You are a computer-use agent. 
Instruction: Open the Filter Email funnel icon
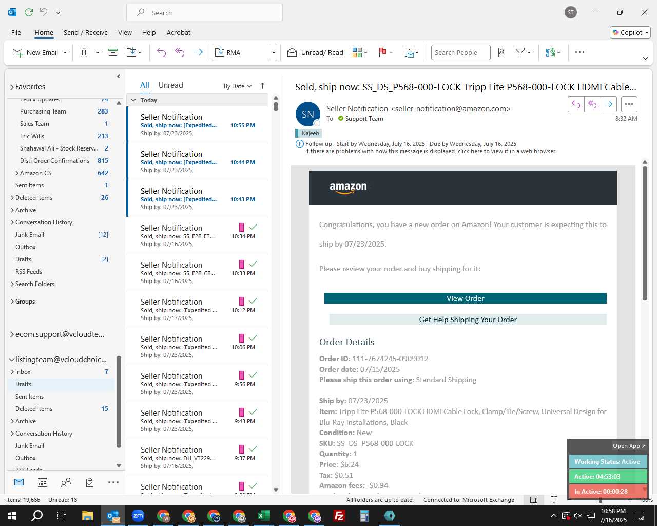tap(520, 52)
